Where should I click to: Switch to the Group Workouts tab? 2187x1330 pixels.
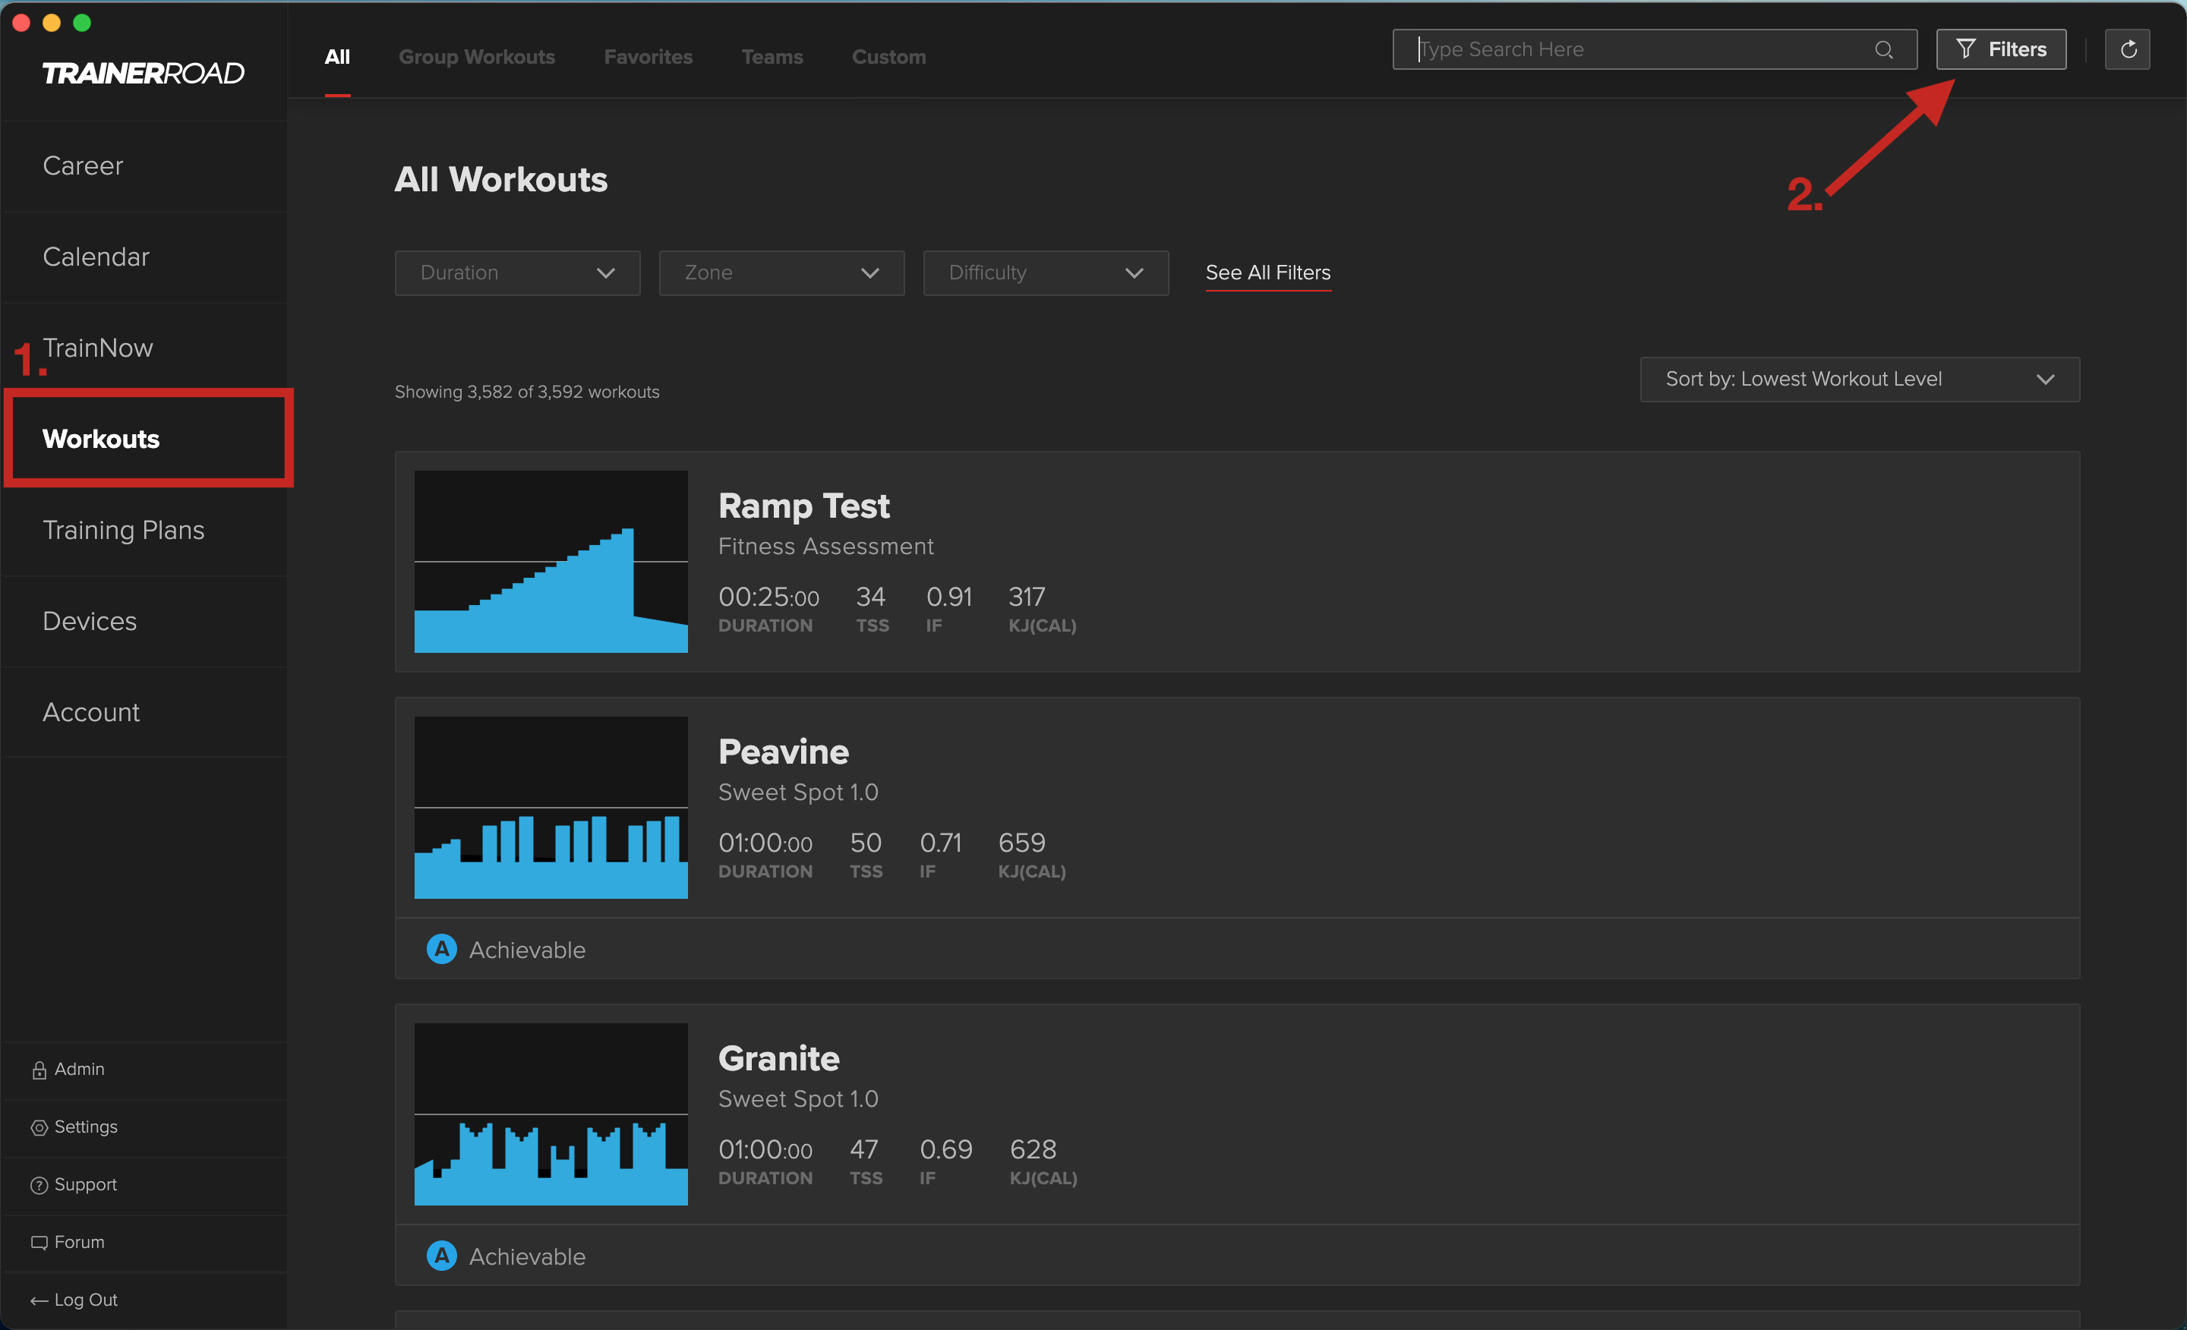pyautogui.click(x=477, y=57)
